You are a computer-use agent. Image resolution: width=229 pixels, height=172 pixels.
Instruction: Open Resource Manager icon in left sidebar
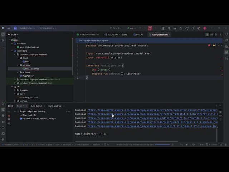(3, 40)
